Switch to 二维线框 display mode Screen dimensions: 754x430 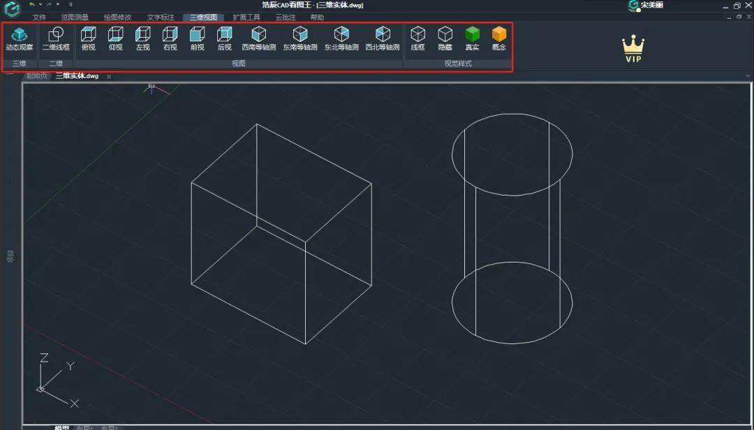(56, 39)
